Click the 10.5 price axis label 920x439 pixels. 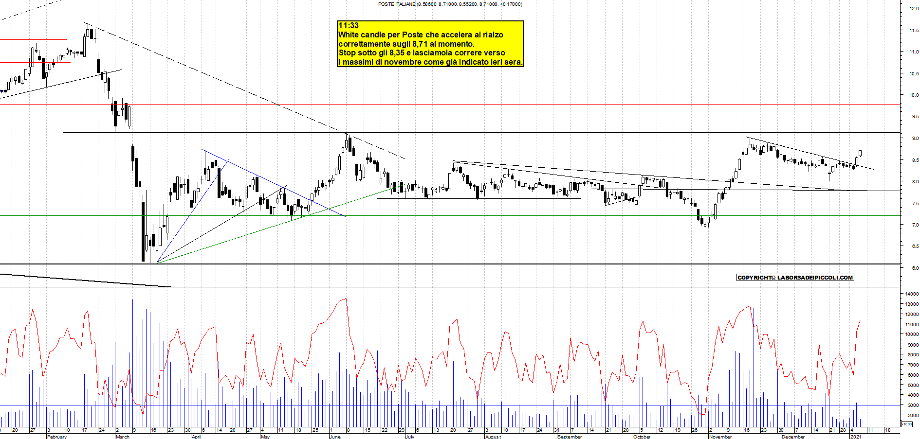point(914,73)
